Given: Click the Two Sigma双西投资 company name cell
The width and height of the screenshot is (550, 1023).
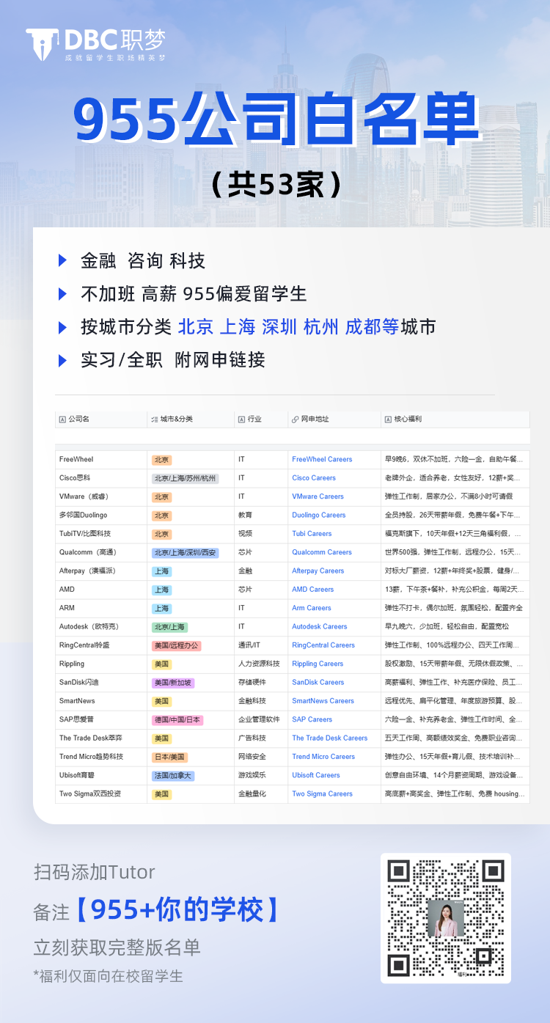Looking at the screenshot, I should [101, 794].
